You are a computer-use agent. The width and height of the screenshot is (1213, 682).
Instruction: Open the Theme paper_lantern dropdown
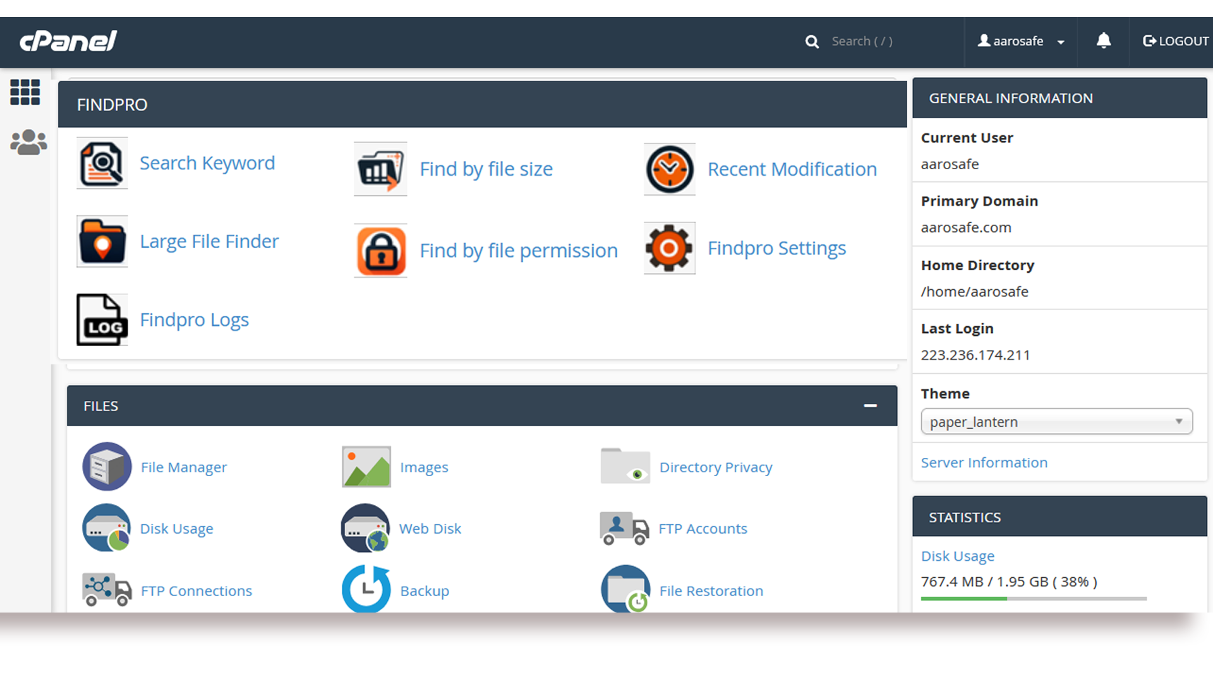point(1057,421)
